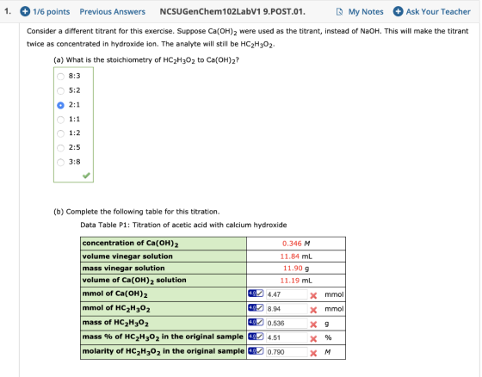Click the 'mass vinegar solution' row label
Screen dimensions: 482x377
click(123, 269)
